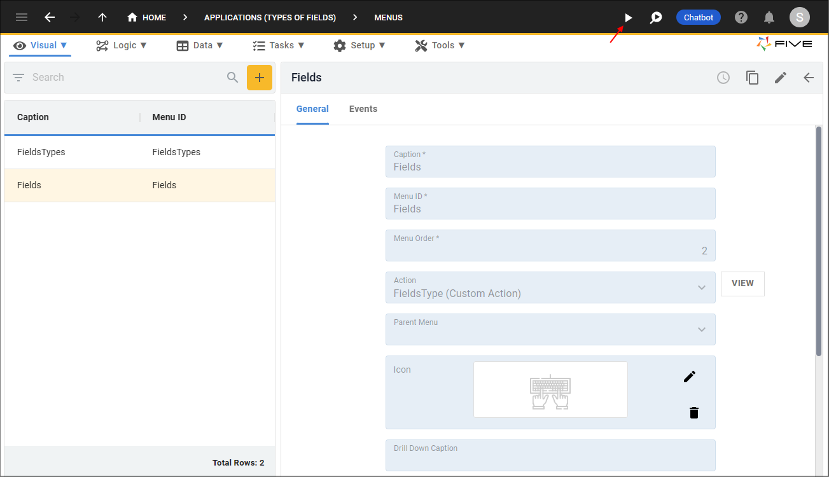Viewport: 829px width, 477px height.
Task: Open the Setup menu
Action: (359, 45)
